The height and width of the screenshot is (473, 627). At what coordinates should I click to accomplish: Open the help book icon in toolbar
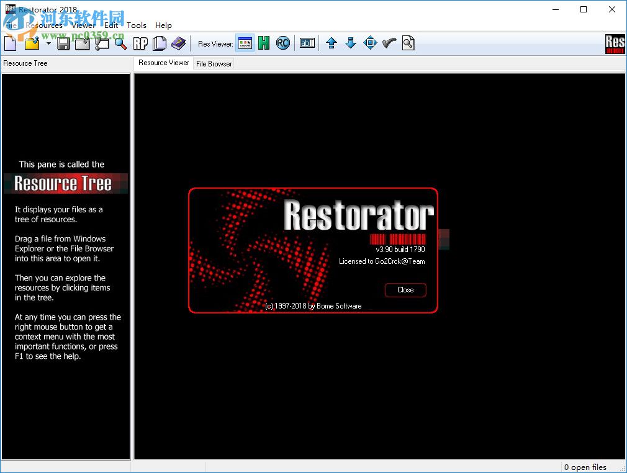(x=179, y=43)
